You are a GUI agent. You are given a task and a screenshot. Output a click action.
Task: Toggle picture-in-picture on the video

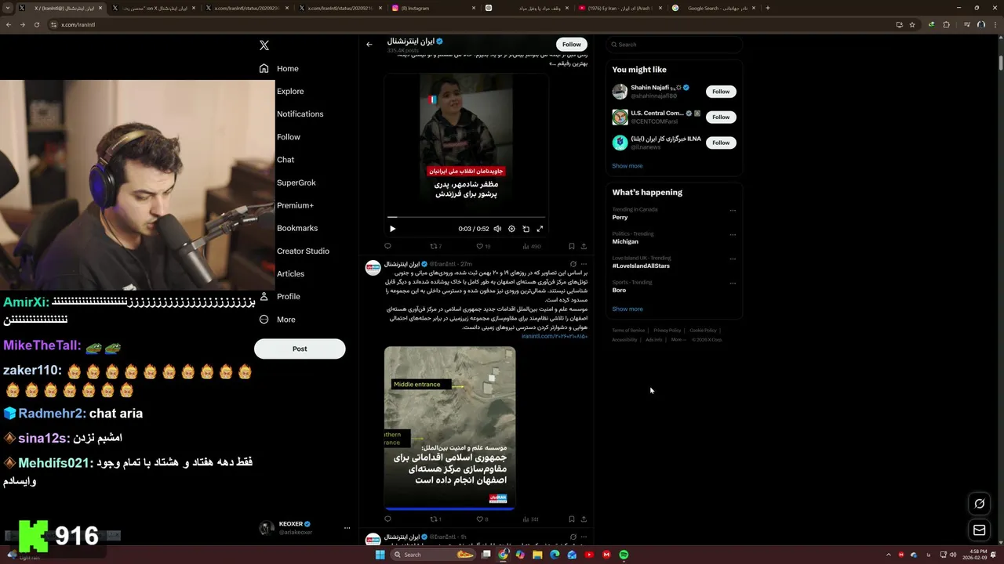pos(526,229)
